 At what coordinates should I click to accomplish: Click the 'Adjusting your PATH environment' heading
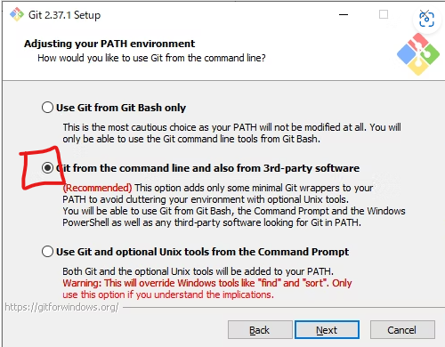(x=109, y=44)
